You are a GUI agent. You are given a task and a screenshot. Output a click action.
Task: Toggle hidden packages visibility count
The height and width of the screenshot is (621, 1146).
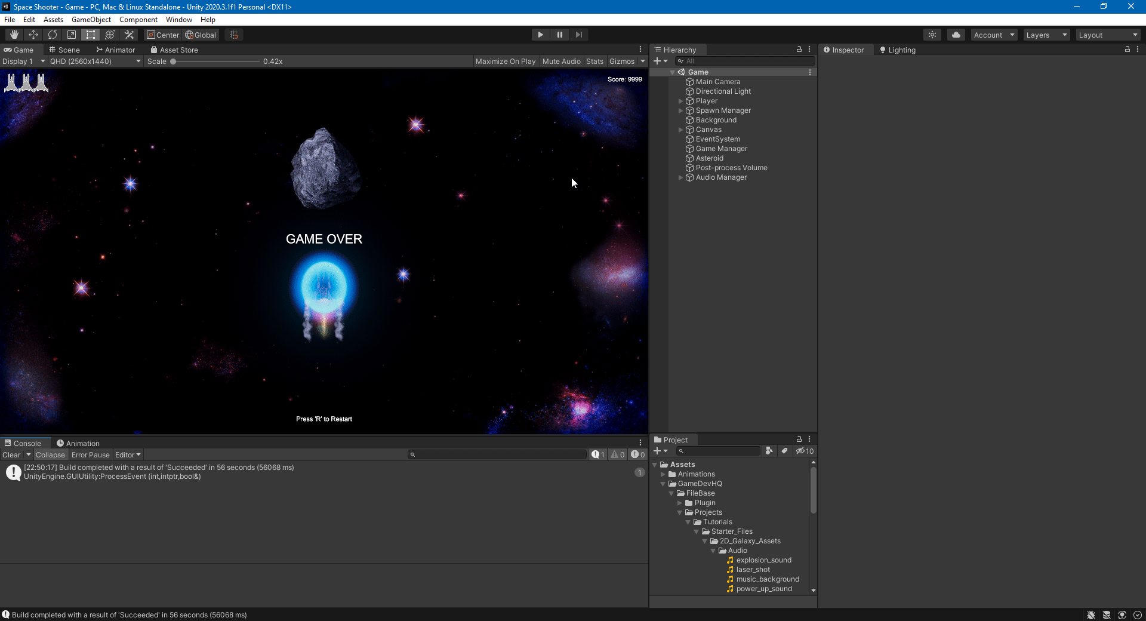(x=805, y=451)
